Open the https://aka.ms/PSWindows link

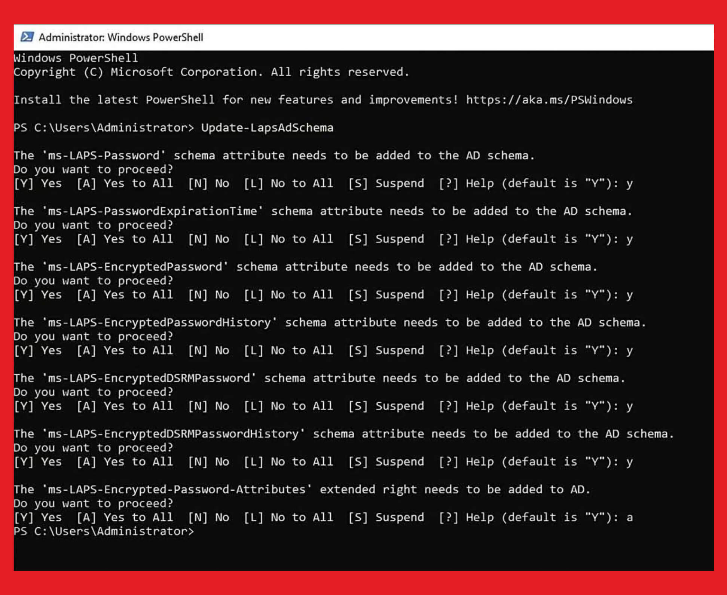click(x=549, y=100)
